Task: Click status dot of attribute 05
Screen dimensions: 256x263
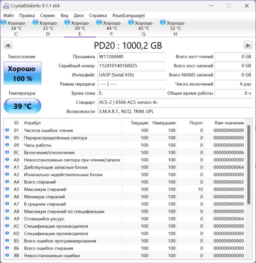Action: [7, 137]
